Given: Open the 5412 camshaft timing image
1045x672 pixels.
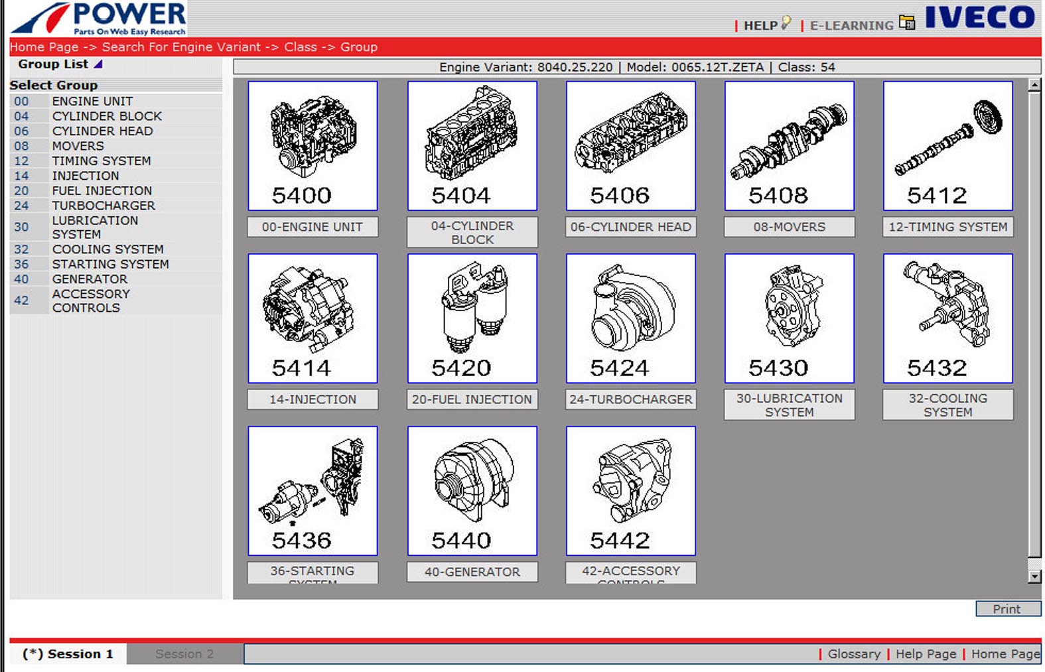Looking at the screenshot, I should coord(947,146).
